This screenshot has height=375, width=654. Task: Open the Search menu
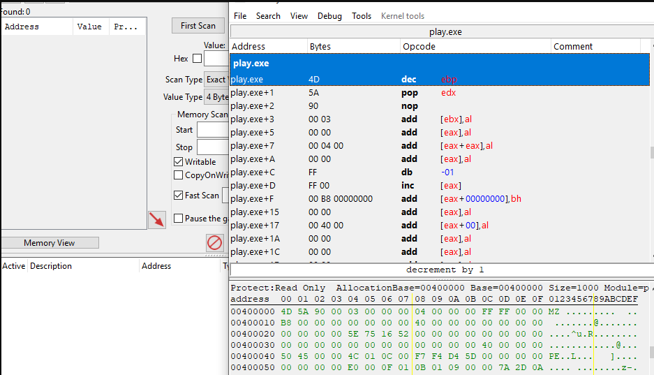[x=268, y=16]
